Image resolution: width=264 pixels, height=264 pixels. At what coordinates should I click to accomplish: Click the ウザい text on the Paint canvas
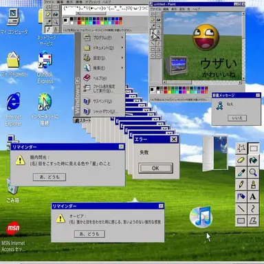219,63
